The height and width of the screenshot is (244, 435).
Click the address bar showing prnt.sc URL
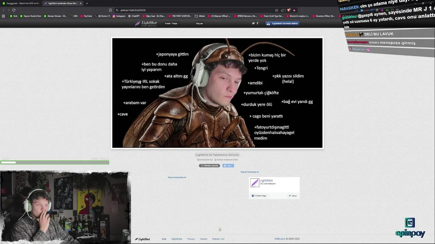(194, 10)
